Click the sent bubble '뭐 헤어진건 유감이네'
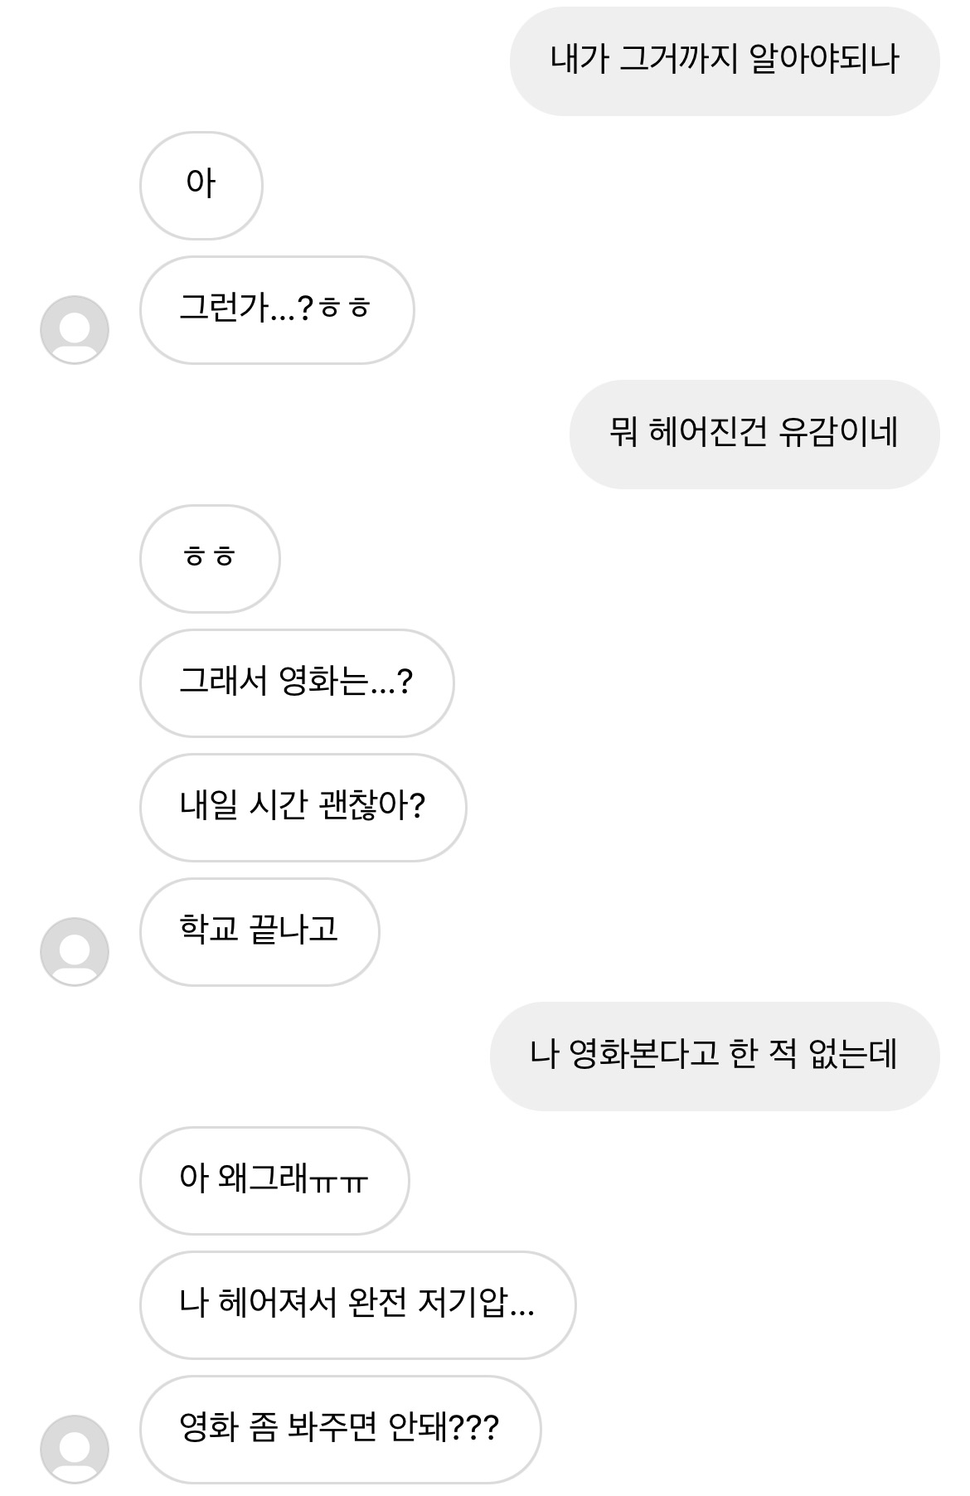The height and width of the screenshot is (1496, 970). point(754,434)
